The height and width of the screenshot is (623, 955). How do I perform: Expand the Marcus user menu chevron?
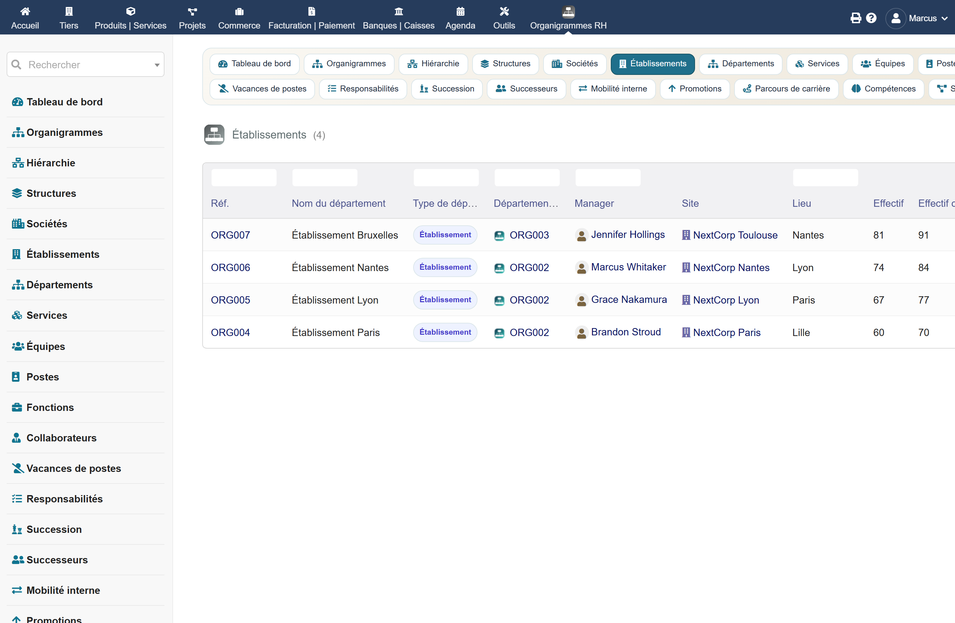944,19
